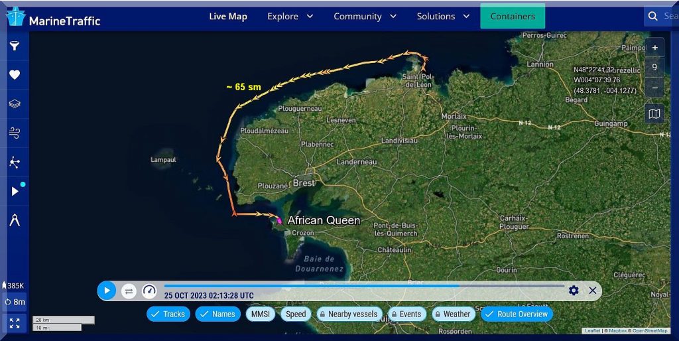The image size is (679, 341).
Task: Expand the Explore dropdown menu
Action: click(290, 16)
